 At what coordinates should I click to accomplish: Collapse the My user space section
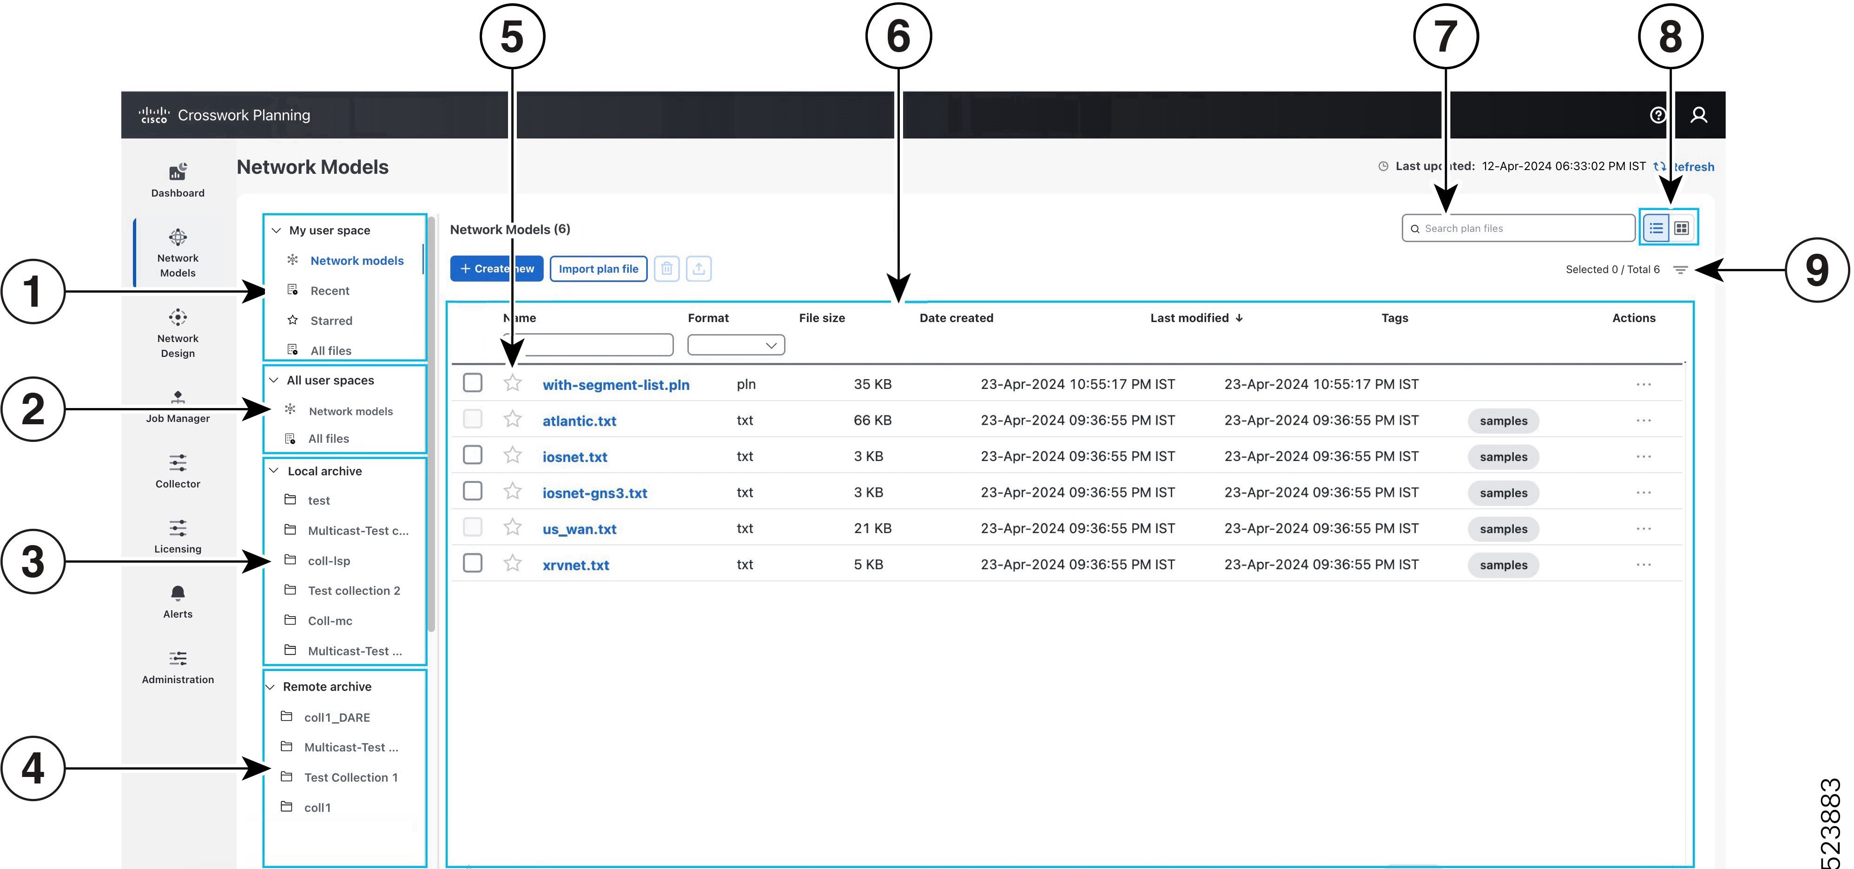click(277, 230)
